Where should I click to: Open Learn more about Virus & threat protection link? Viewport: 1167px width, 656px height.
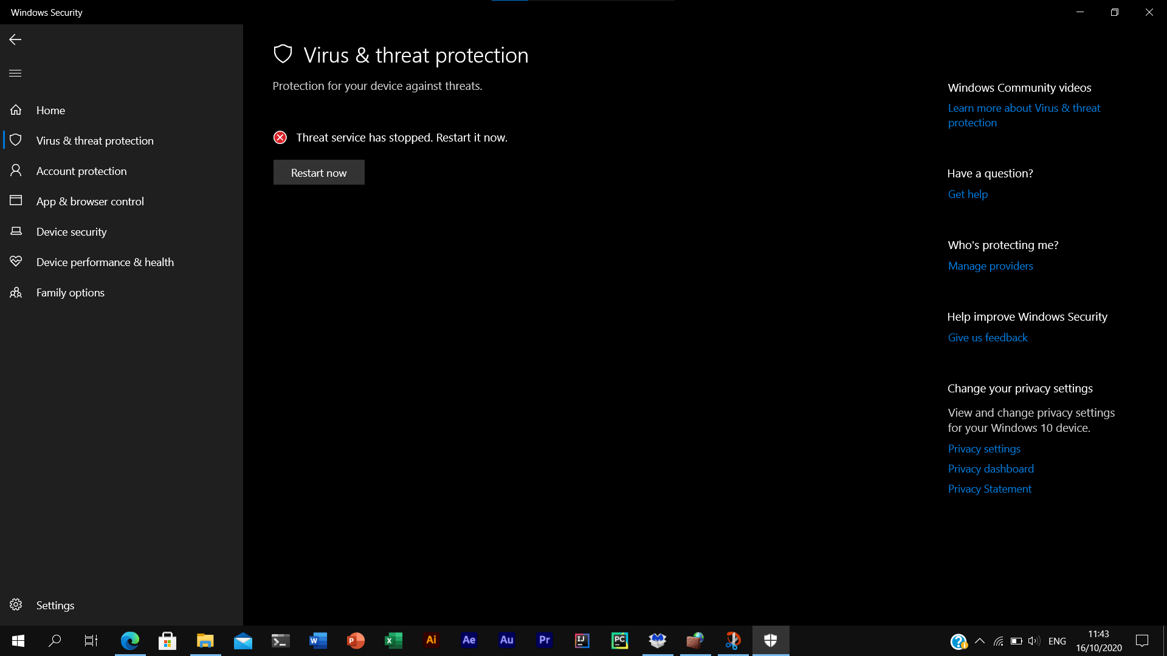pyautogui.click(x=1024, y=115)
